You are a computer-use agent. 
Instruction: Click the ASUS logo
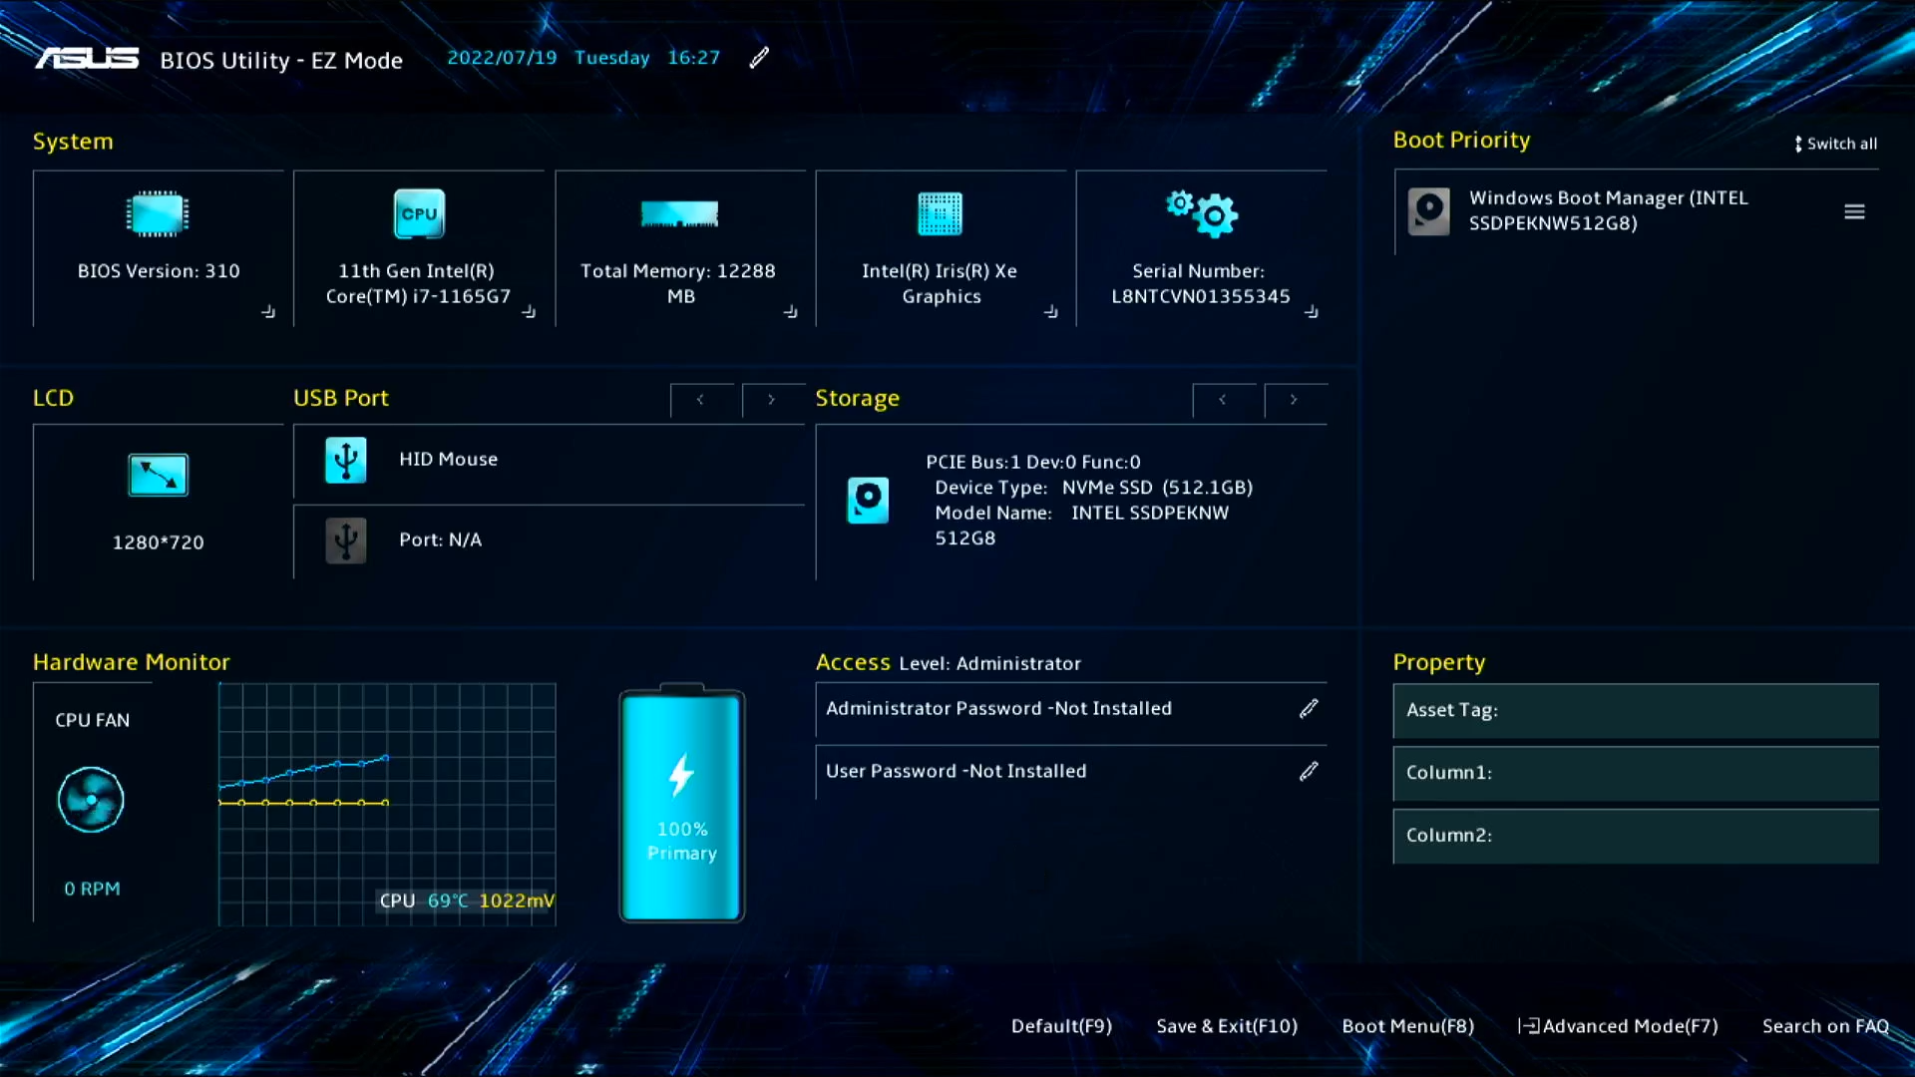87,59
